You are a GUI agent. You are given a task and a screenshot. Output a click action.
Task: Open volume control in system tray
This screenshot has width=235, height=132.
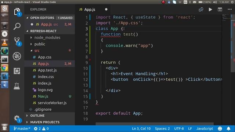point(215,2)
